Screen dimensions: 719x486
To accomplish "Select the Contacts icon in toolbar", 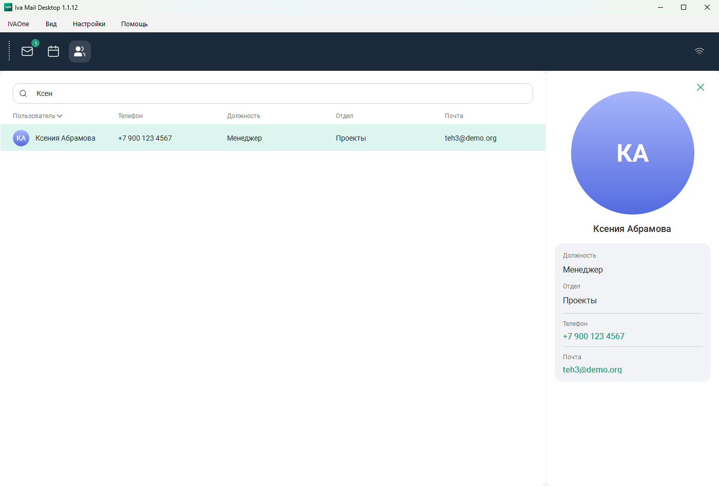I will point(80,51).
